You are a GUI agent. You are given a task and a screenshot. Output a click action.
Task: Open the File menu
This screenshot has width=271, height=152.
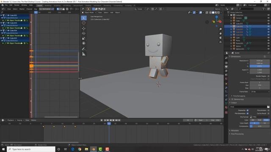[6, 5]
